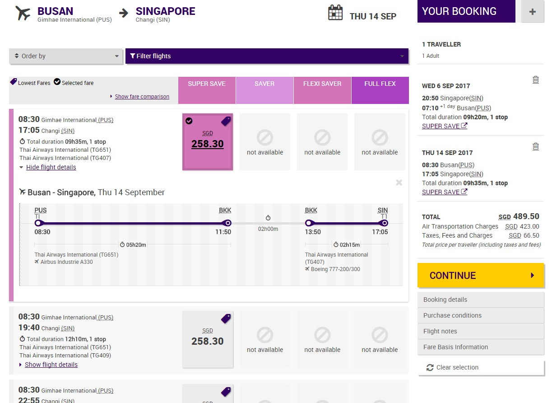
Task: Click Clear selection button
Action: 481,367
